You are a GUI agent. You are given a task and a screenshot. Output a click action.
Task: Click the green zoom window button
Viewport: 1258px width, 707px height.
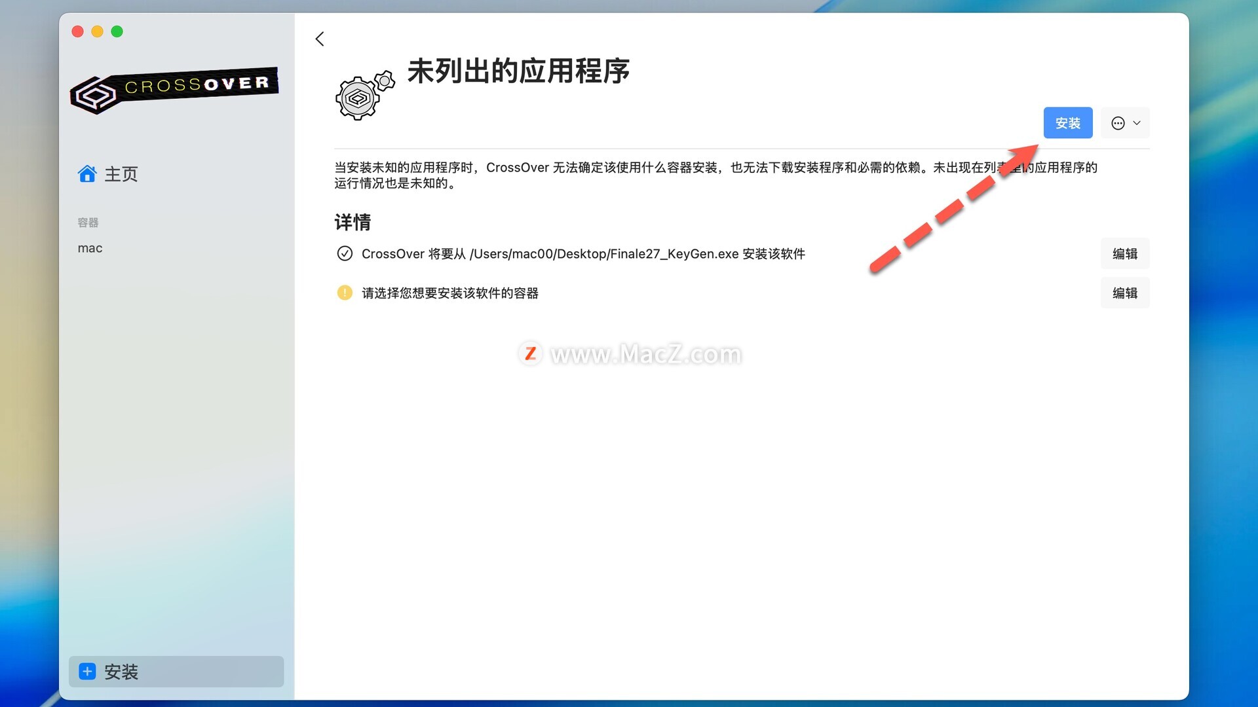(117, 31)
